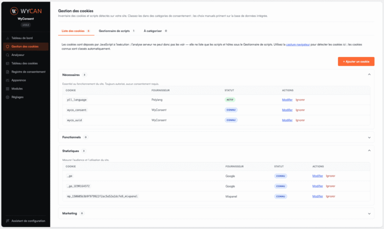Modify the wyco_consent cookie
The width and height of the screenshot is (384, 229).
point(287,110)
